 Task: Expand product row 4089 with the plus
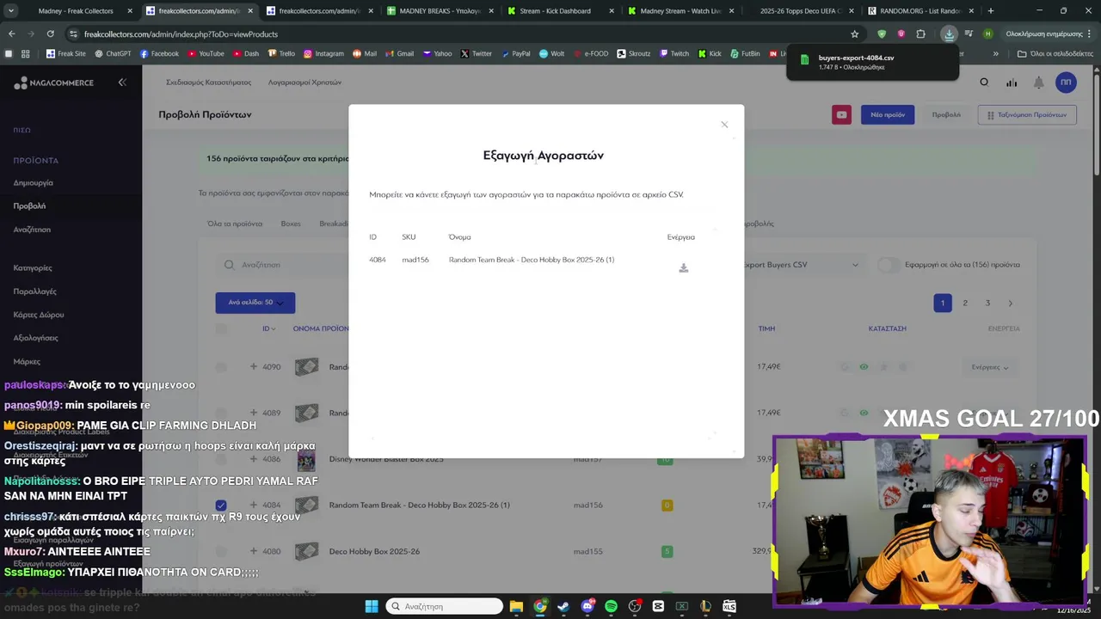pyautogui.click(x=253, y=413)
